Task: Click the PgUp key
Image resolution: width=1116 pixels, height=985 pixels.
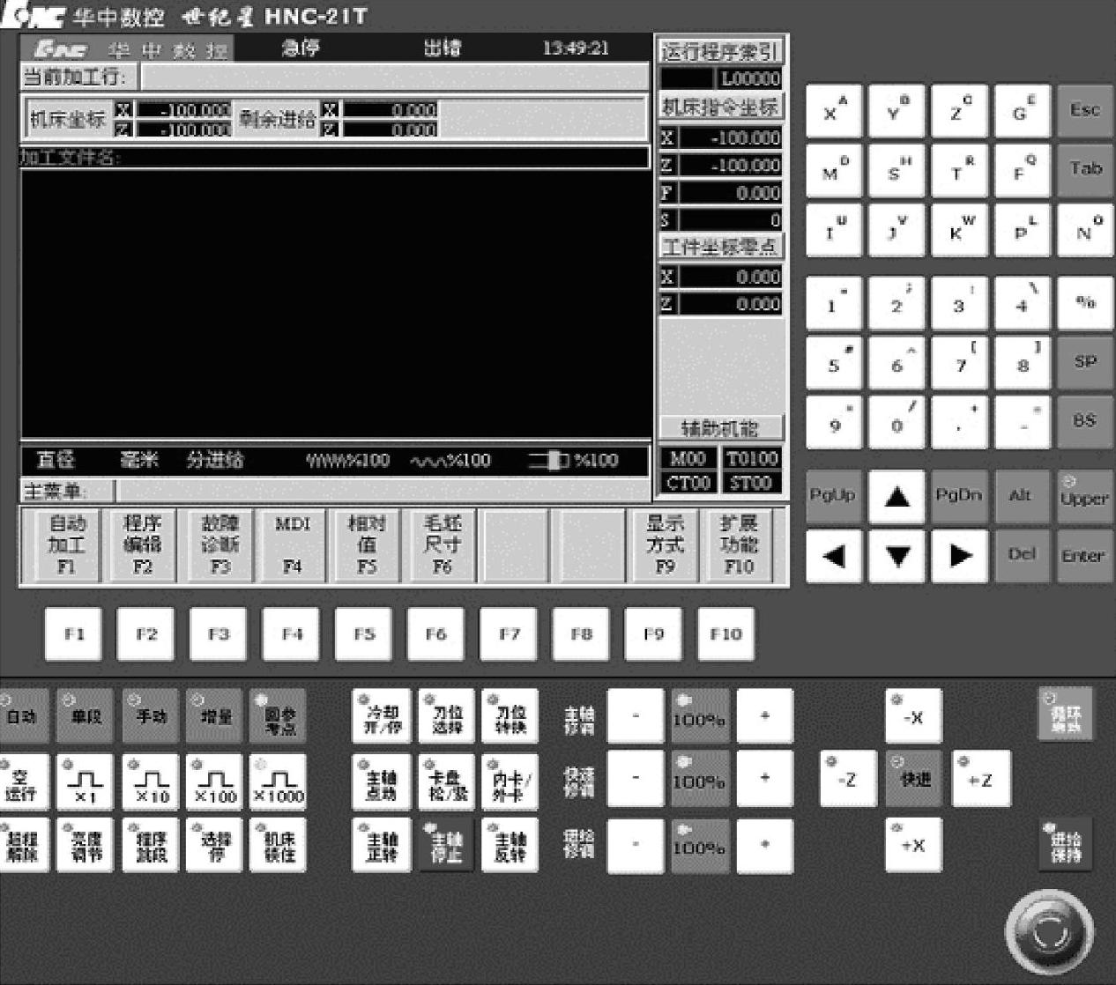Action: pos(833,496)
